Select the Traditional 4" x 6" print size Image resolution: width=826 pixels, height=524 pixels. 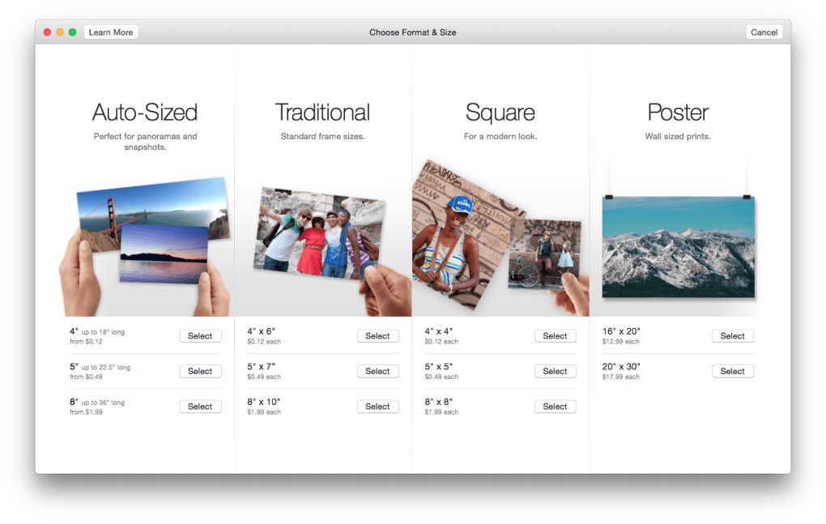point(377,336)
